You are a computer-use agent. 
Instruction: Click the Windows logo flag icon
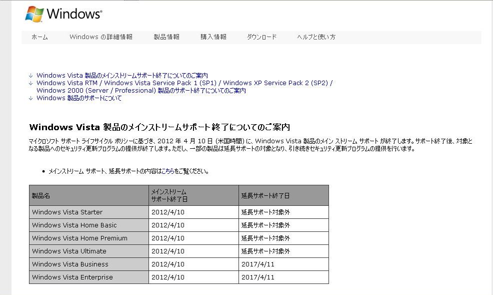(x=34, y=14)
